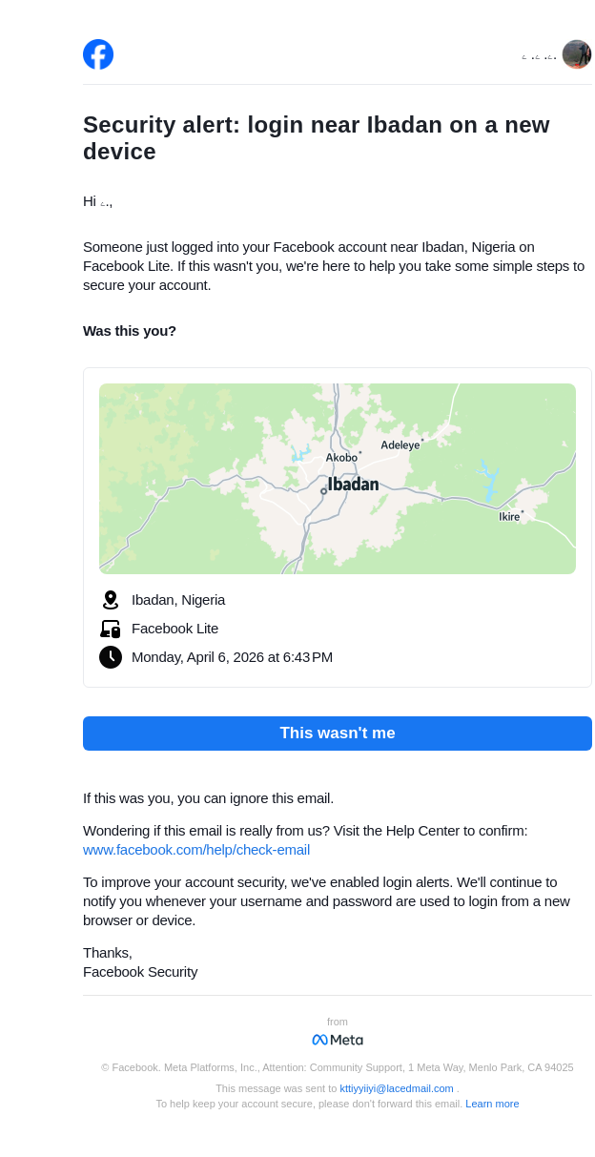Click the lacedmail.com recipient email address
Image resolution: width=595 pixels, height=1157 pixels.
[x=397, y=1088]
